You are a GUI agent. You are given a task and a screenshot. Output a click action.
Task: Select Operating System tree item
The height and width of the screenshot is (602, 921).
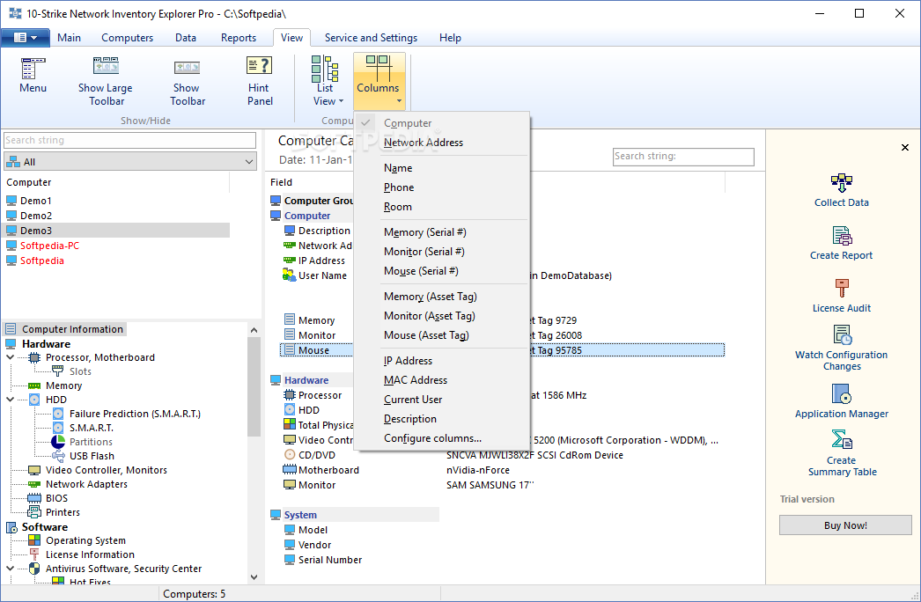tap(85, 540)
